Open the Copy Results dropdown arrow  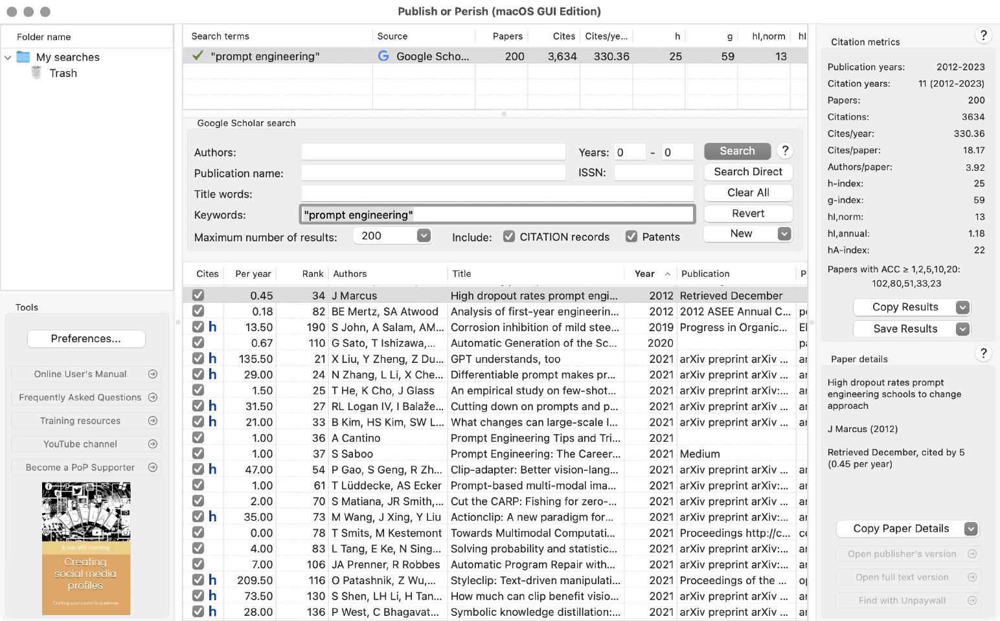963,307
